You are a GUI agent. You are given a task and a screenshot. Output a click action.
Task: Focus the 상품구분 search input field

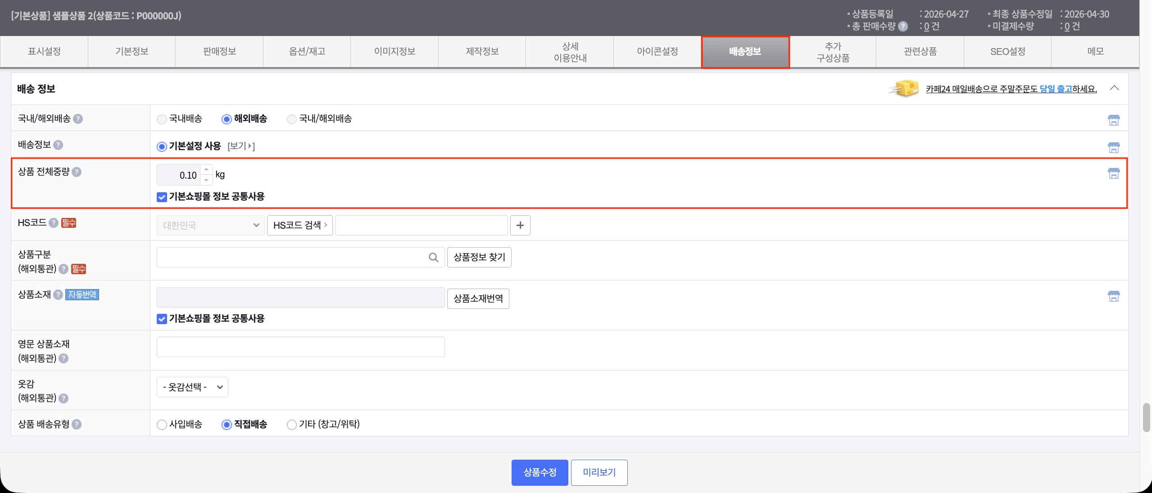pos(301,258)
